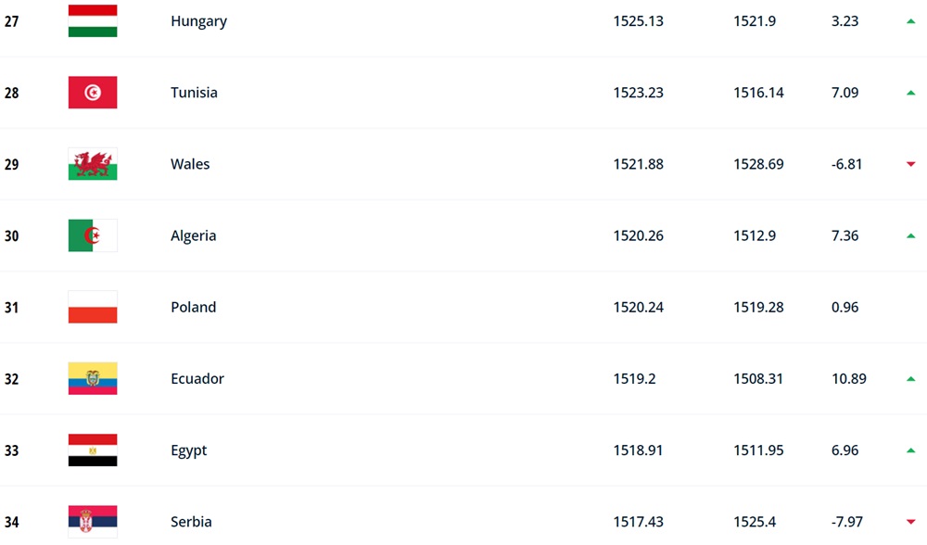Viewport: 927px width, 545px height.
Task: Open the Poland team name link
Action: click(x=194, y=307)
